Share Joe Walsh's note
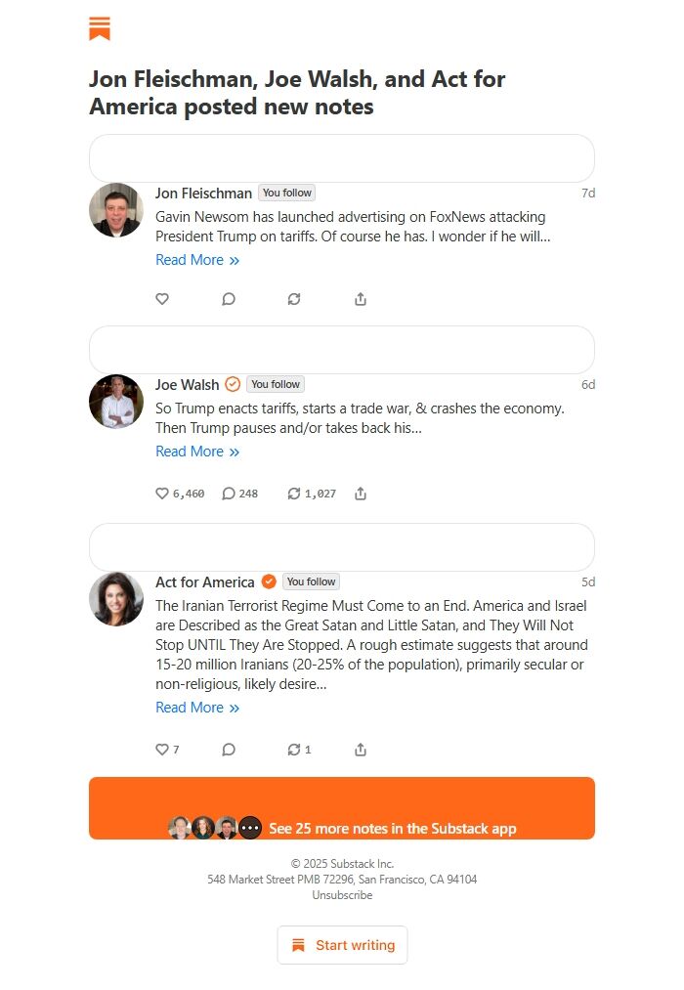 coord(361,494)
